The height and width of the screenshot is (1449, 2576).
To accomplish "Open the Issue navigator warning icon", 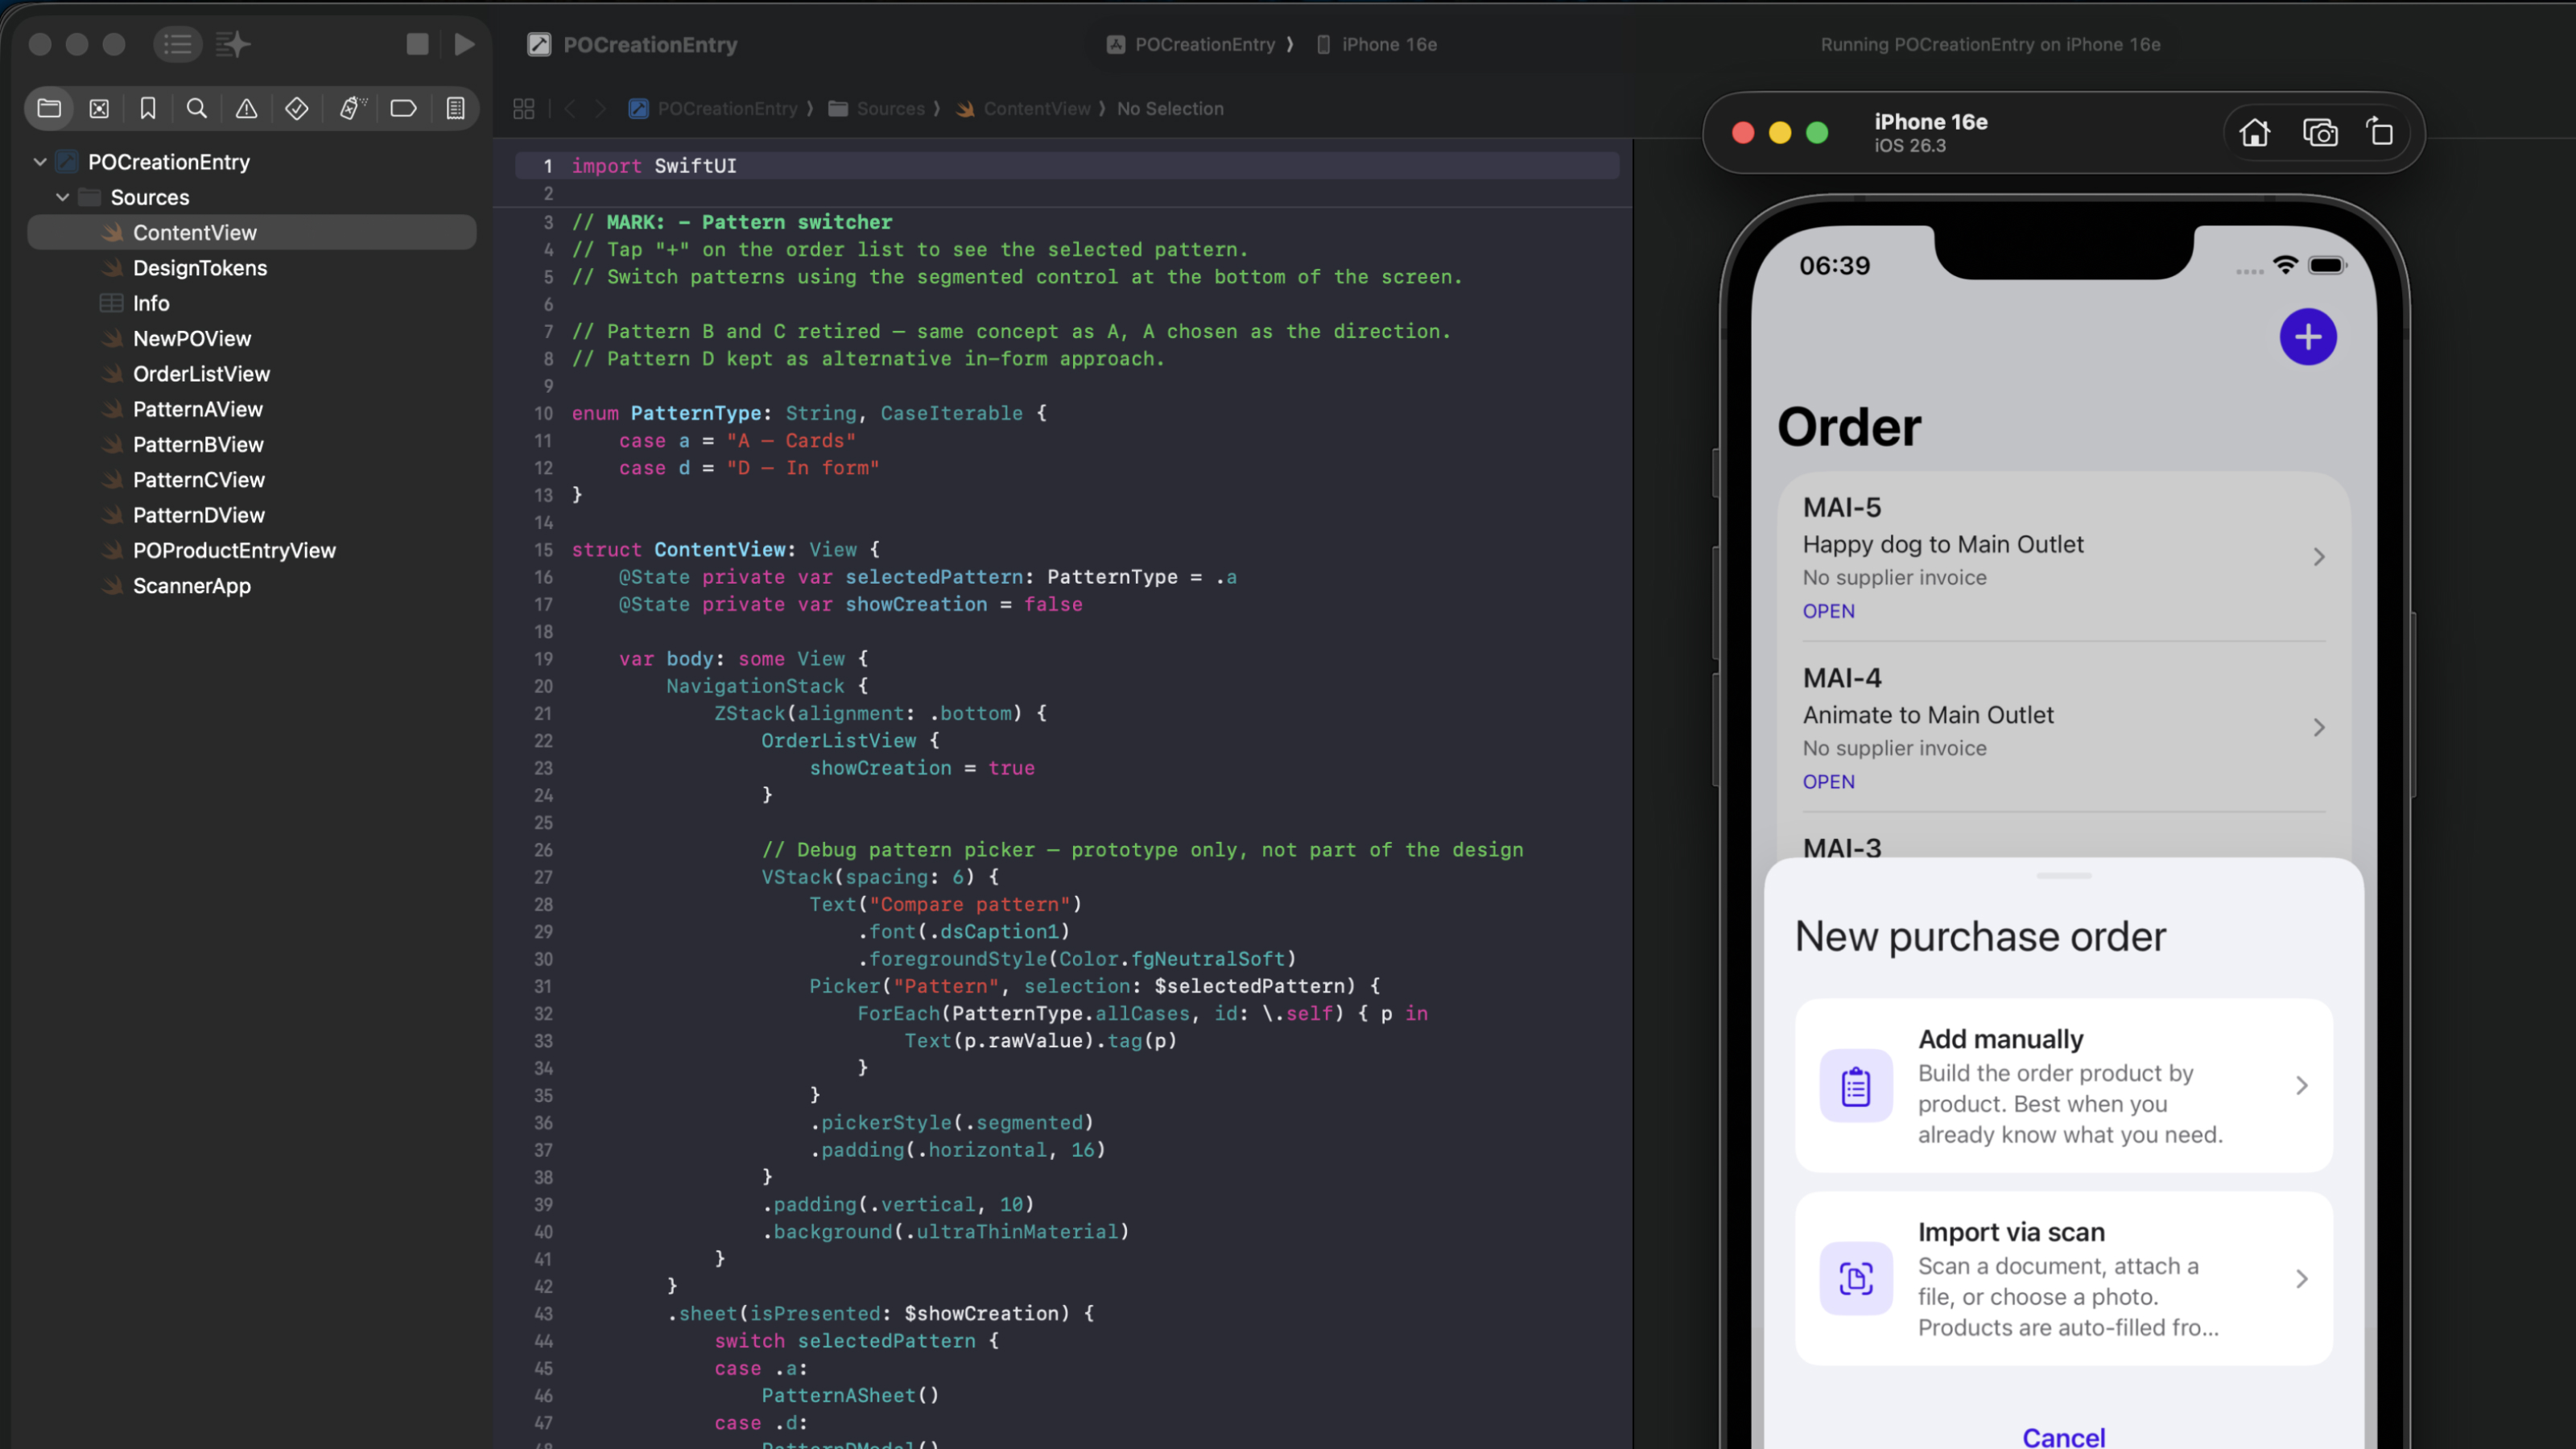I will pos(246,108).
